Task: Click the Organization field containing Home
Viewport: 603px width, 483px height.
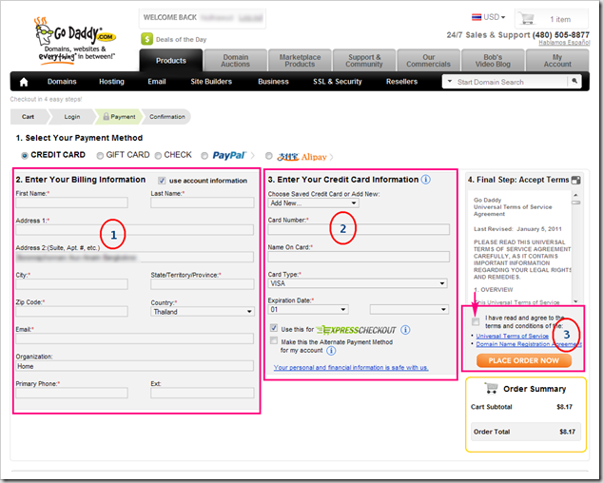Action: tap(135, 366)
